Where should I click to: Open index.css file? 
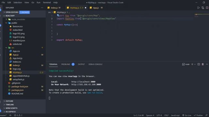[17, 62]
